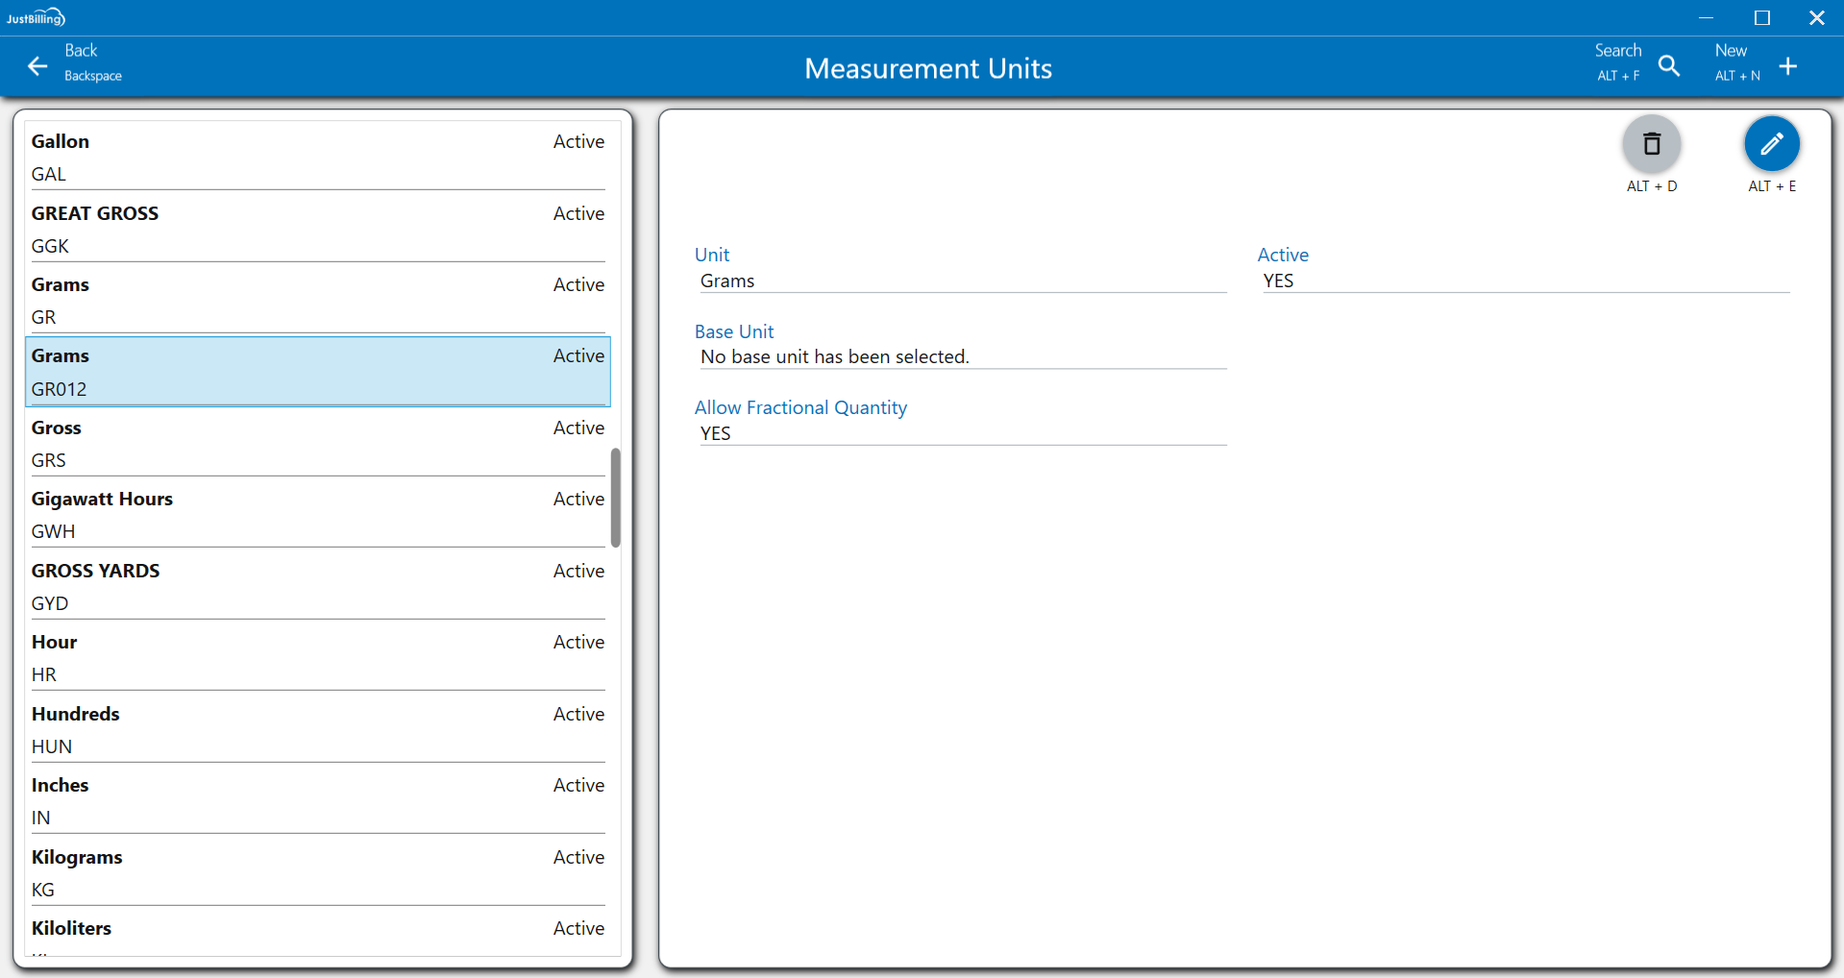1844x978 pixels.
Task: Open the Gigawatt Hours unit
Action: tap(317, 514)
